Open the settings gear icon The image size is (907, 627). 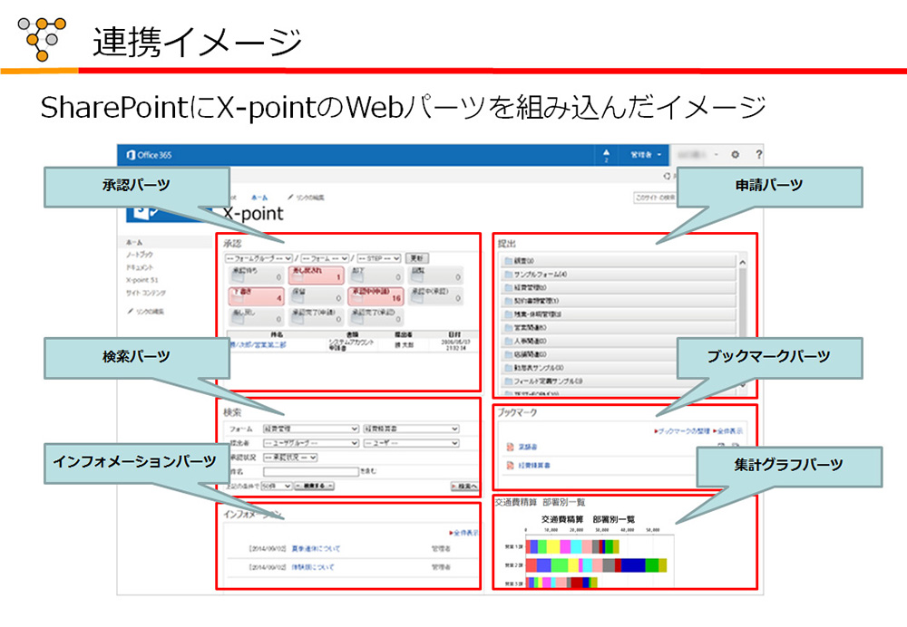coord(736,154)
